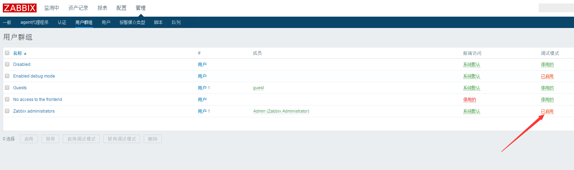
Task: Click the search field at top right
Action: pos(556,8)
